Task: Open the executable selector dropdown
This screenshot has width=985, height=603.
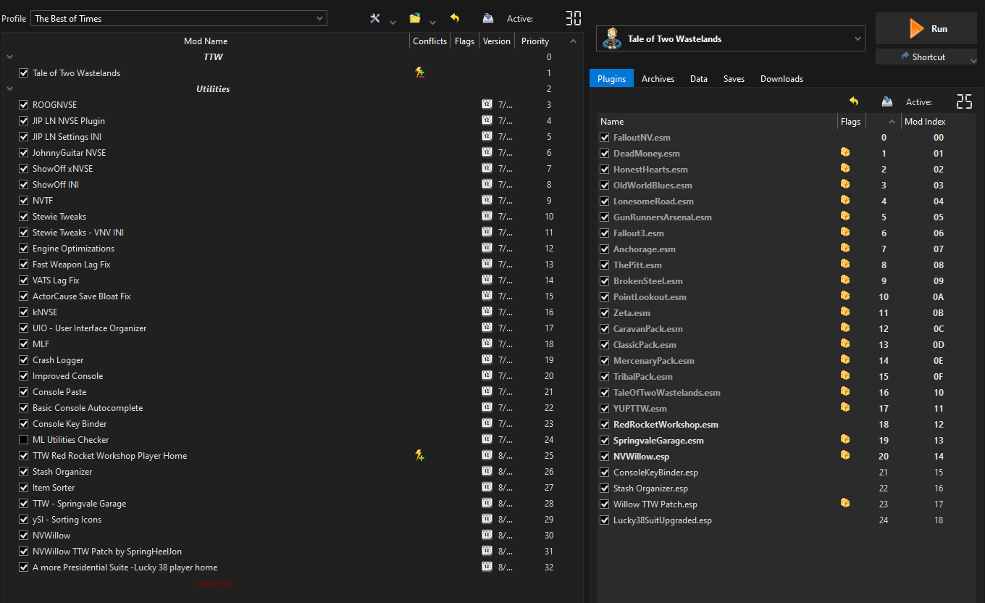Action: (x=731, y=39)
